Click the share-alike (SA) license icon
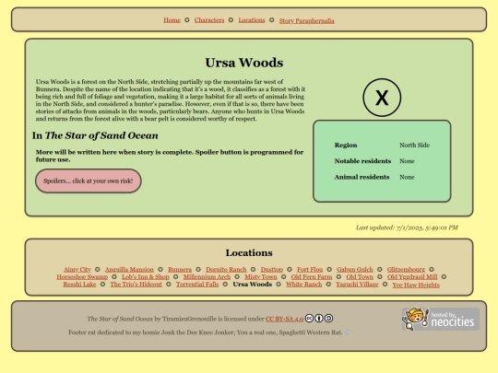Image resolution: width=498 pixels, height=373 pixels. tap(328, 318)
